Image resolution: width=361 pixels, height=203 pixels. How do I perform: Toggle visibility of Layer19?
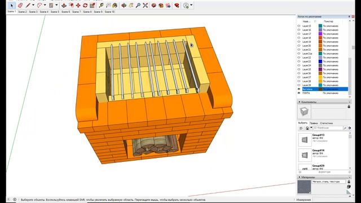[x=299, y=42]
